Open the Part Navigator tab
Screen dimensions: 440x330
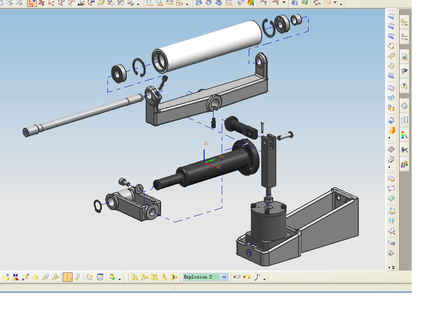click(x=404, y=37)
